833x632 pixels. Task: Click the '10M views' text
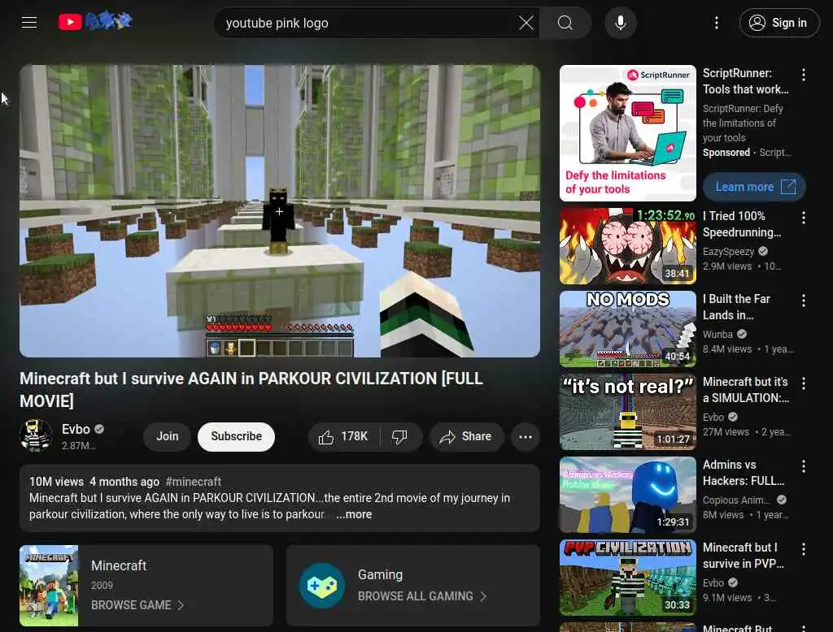(x=56, y=482)
